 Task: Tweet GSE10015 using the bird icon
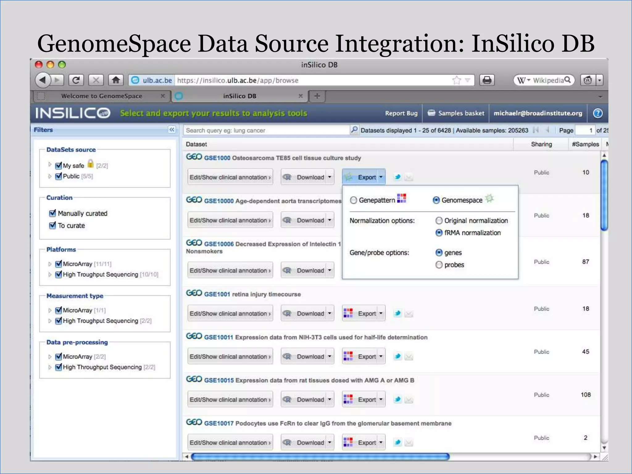[398, 400]
